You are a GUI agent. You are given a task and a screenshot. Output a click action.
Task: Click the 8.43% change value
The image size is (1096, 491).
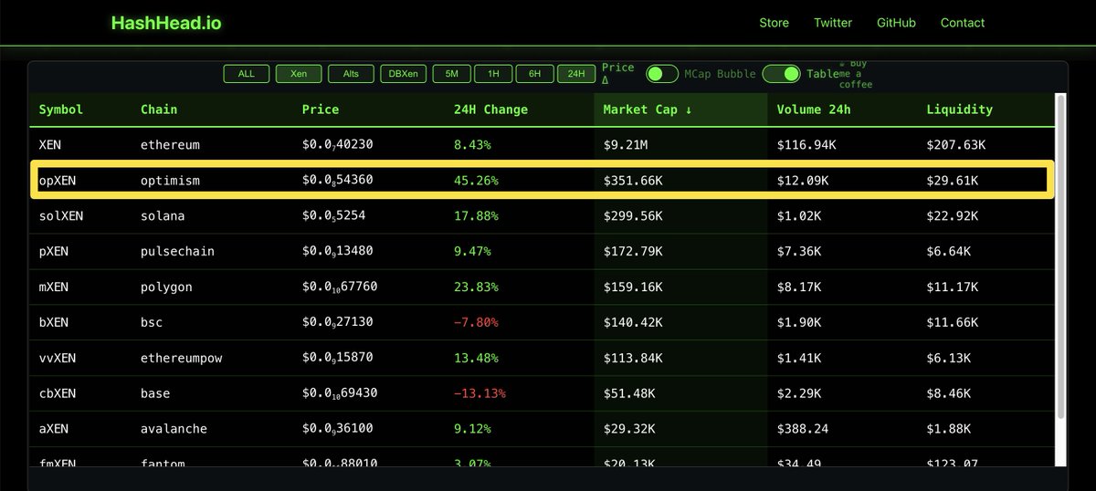(x=472, y=145)
